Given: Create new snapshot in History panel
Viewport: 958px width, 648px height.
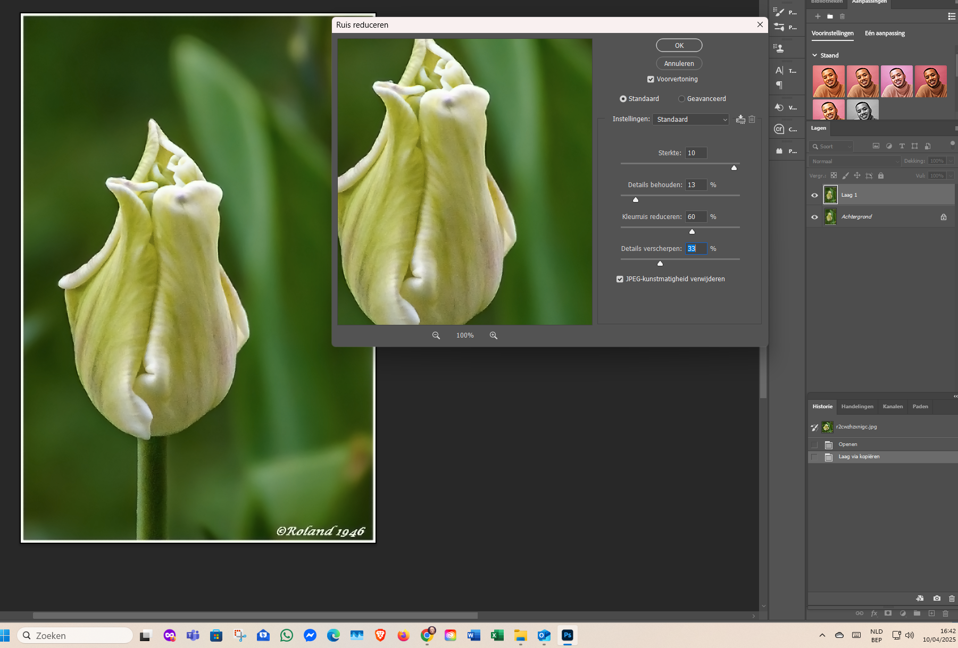Looking at the screenshot, I should click(937, 599).
